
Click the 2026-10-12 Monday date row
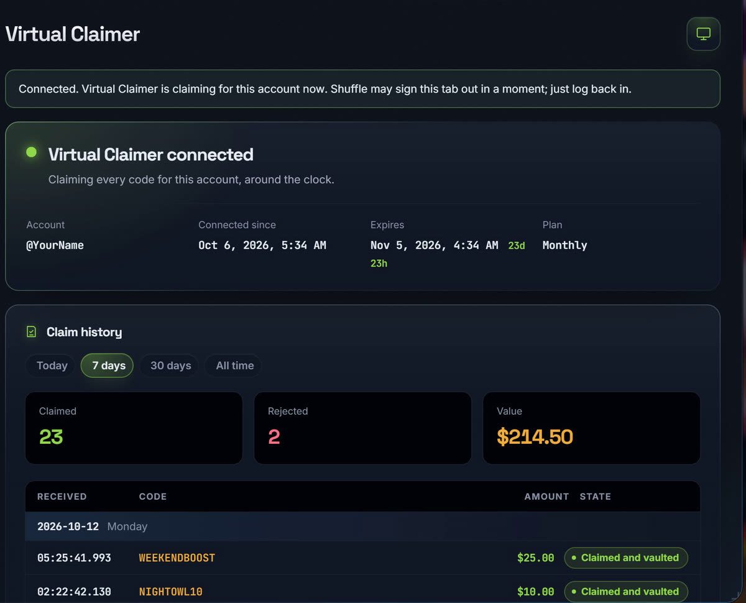362,526
